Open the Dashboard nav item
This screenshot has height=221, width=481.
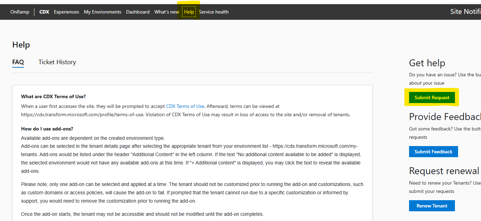pyautogui.click(x=138, y=12)
